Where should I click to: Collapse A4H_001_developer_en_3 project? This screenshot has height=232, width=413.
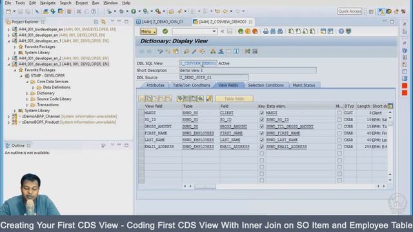coord(8,64)
